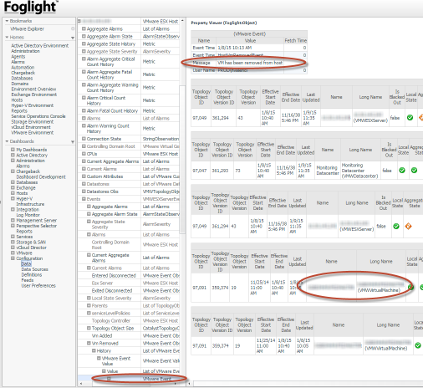Click topology object ID 97,047 cell

point(201,171)
